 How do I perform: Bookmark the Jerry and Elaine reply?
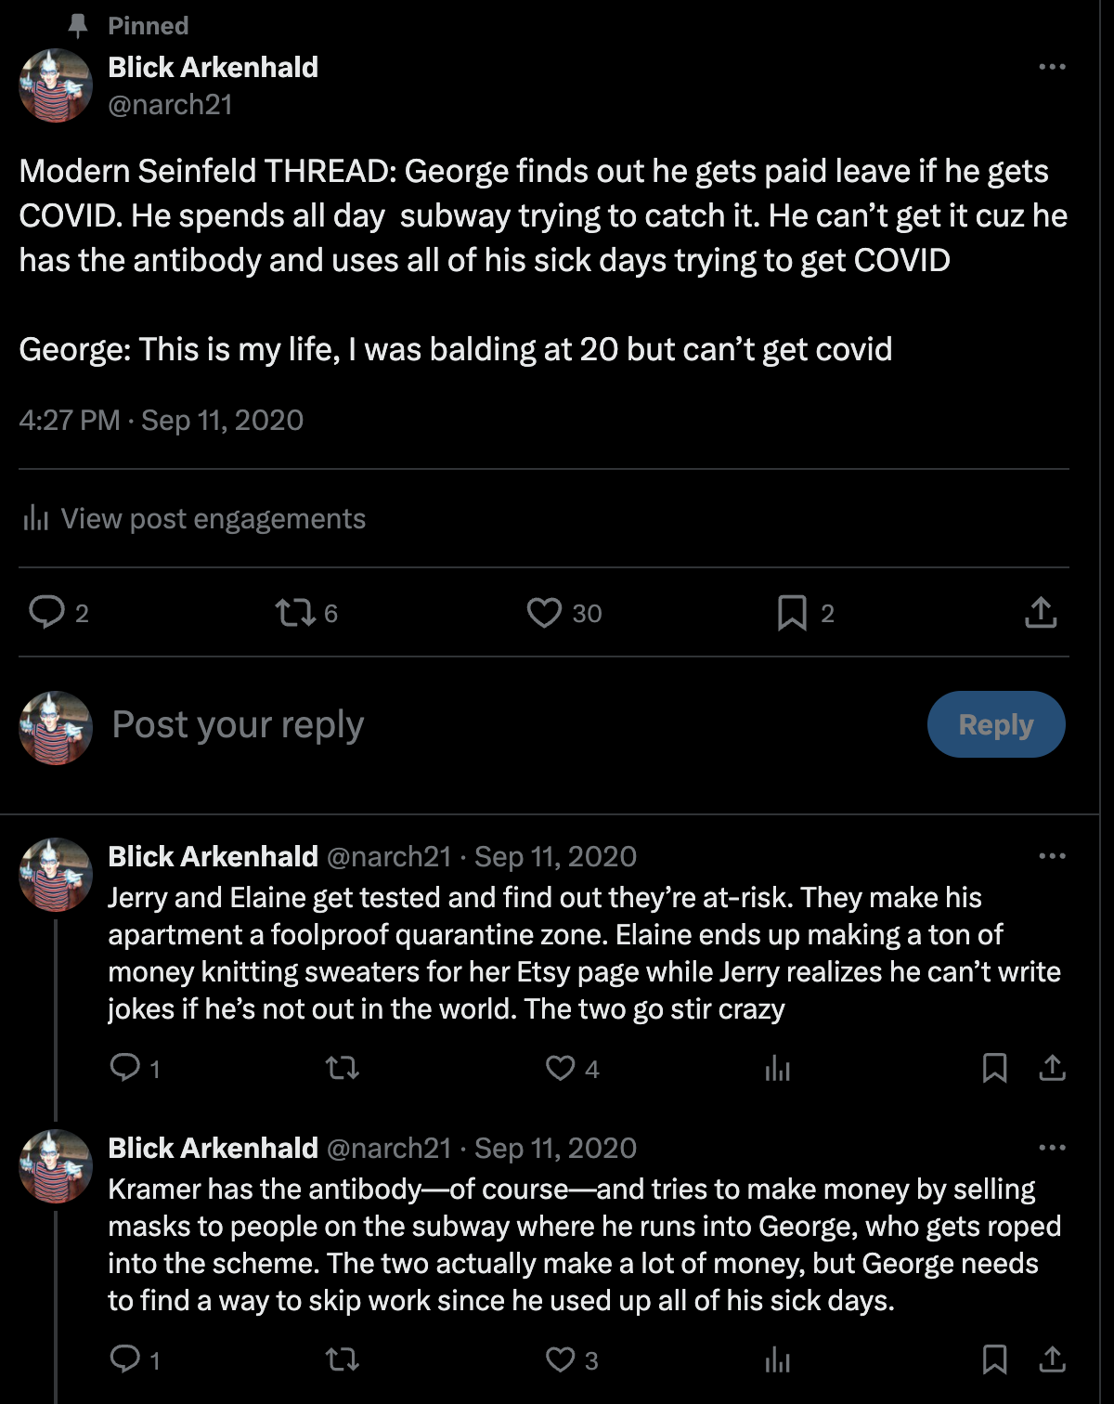(x=994, y=1068)
